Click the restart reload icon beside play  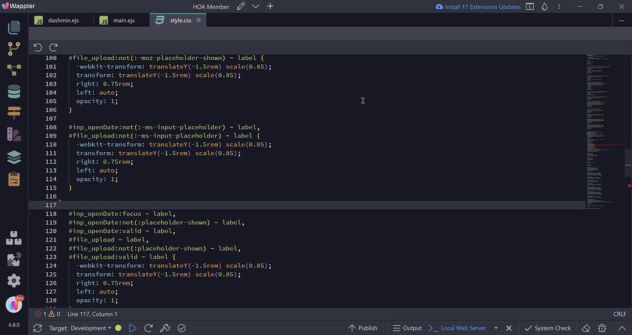148,328
